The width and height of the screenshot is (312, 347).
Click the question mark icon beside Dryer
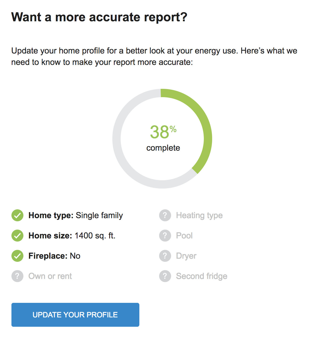165,256
